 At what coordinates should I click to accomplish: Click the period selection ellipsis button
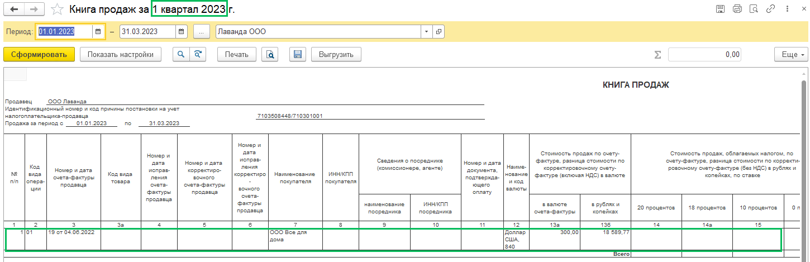(x=201, y=32)
